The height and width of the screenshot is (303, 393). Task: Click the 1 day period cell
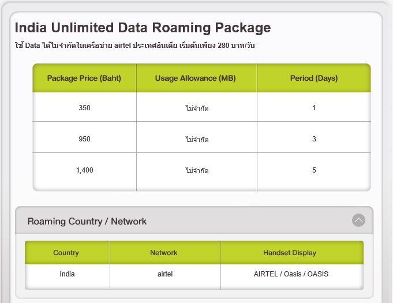click(x=313, y=108)
